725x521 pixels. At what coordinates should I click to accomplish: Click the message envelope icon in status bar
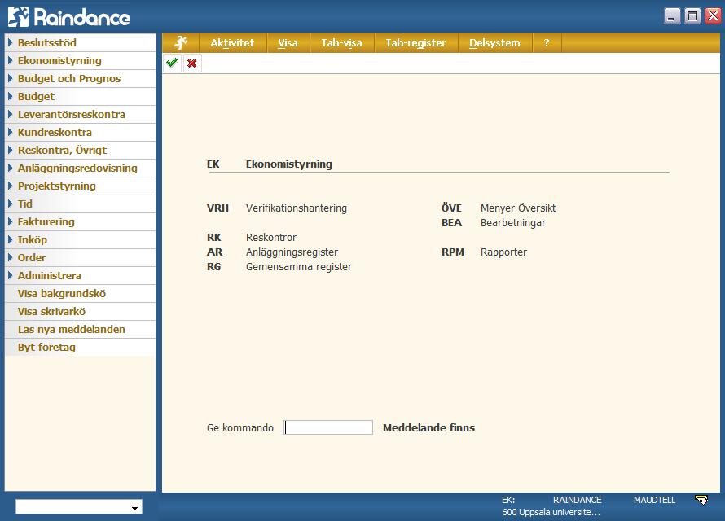701,500
